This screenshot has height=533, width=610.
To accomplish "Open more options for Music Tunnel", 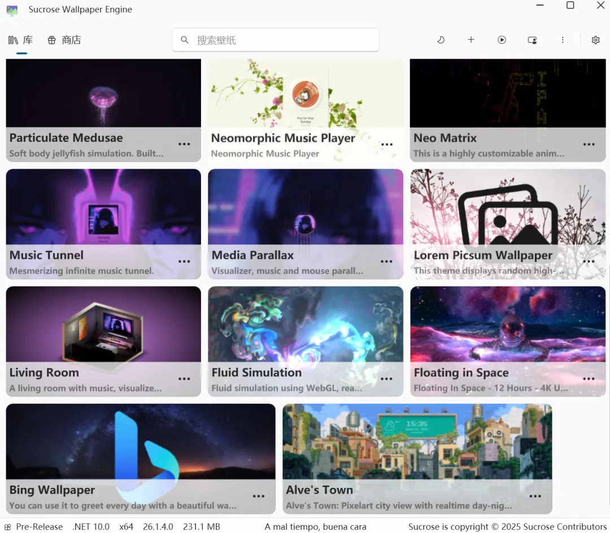I will coord(184,262).
